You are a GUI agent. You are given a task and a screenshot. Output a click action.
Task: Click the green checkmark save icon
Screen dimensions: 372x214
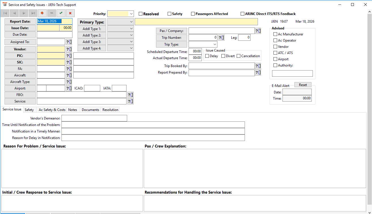click(61, 13)
